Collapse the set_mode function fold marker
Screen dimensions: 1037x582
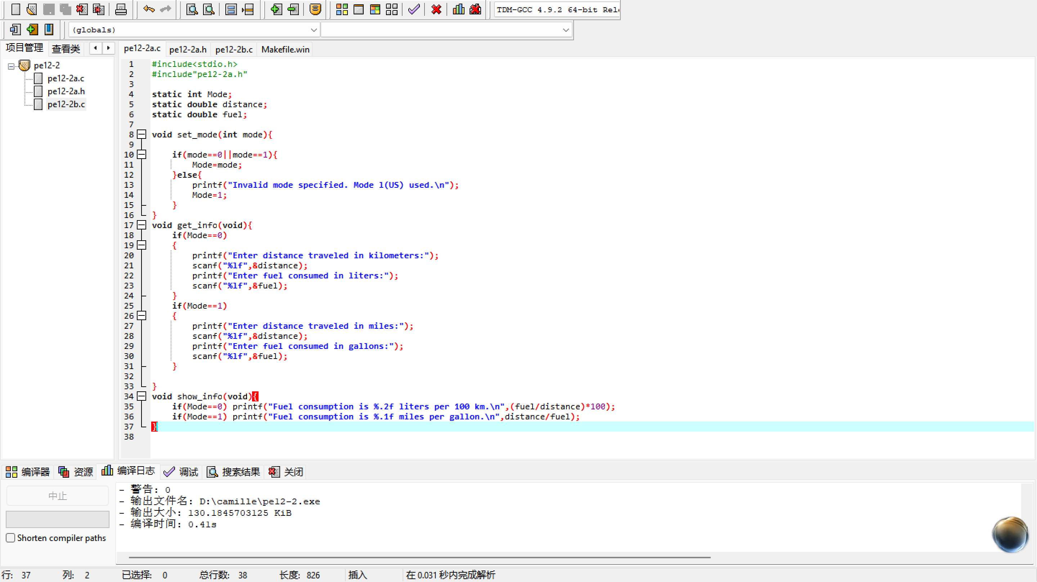coord(141,134)
